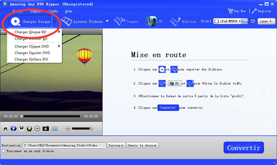Click the small Convertir button in step 4
The image size is (277, 165).
(x=168, y=108)
